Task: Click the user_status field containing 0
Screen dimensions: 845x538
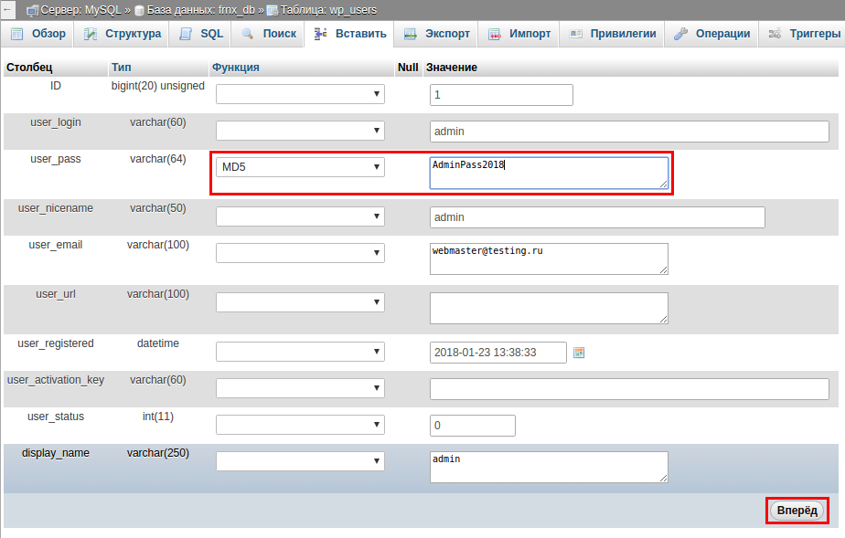Action: pos(473,426)
